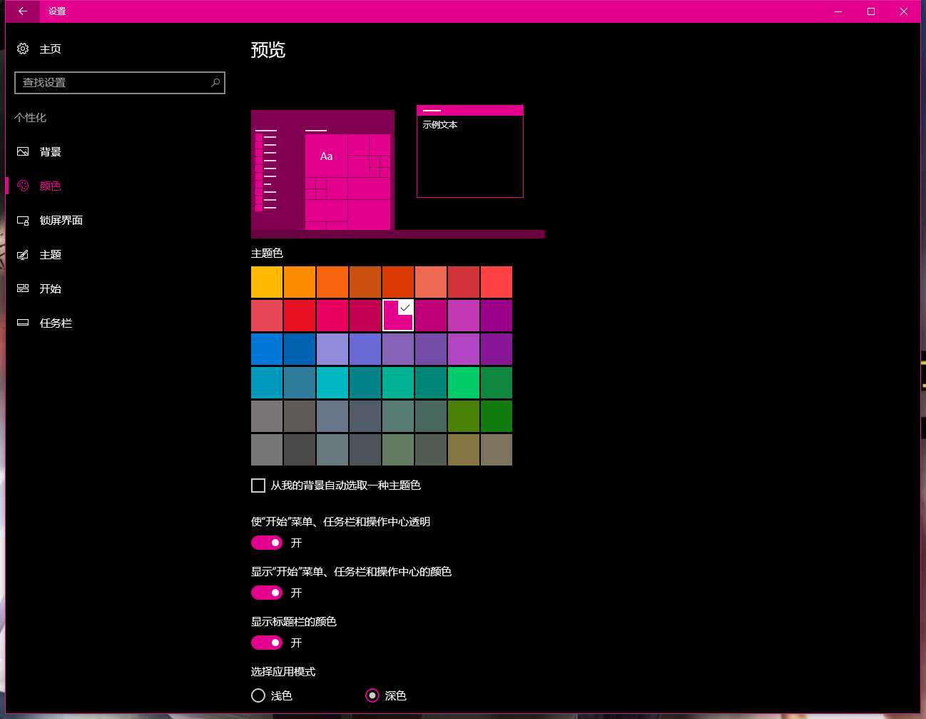Pick the deep purple swatch ending second row
Viewport: 926px width, 719px height.
click(x=497, y=316)
